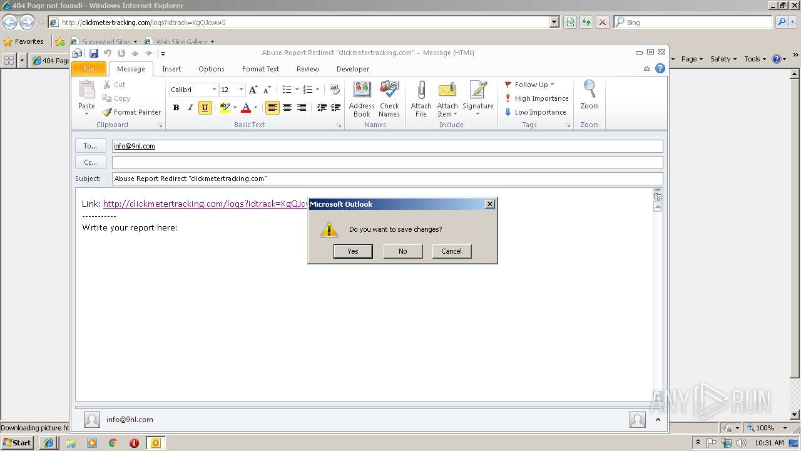The width and height of the screenshot is (801, 451).
Task: Open the Attach Item menu
Action: tap(447, 99)
